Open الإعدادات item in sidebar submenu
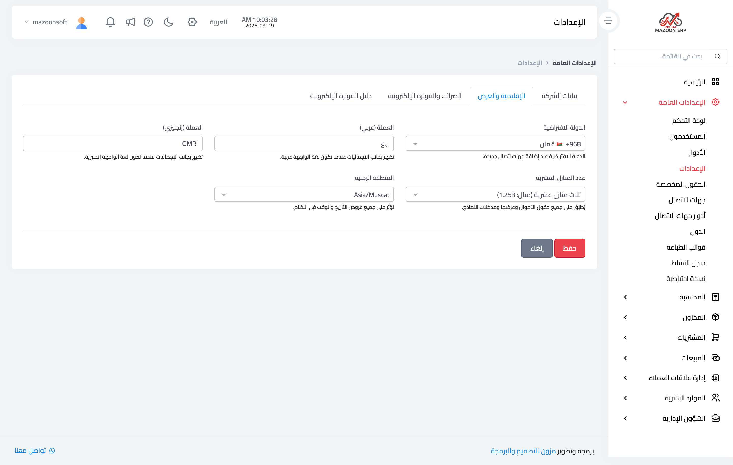The width and height of the screenshot is (733, 465). click(x=692, y=168)
